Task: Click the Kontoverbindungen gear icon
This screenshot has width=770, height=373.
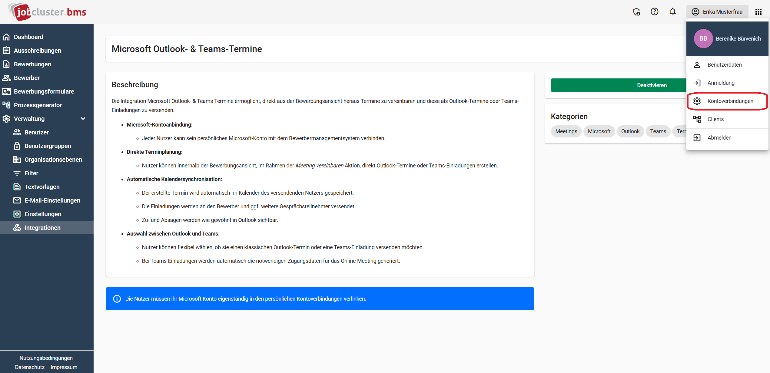Action: tap(697, 101)
